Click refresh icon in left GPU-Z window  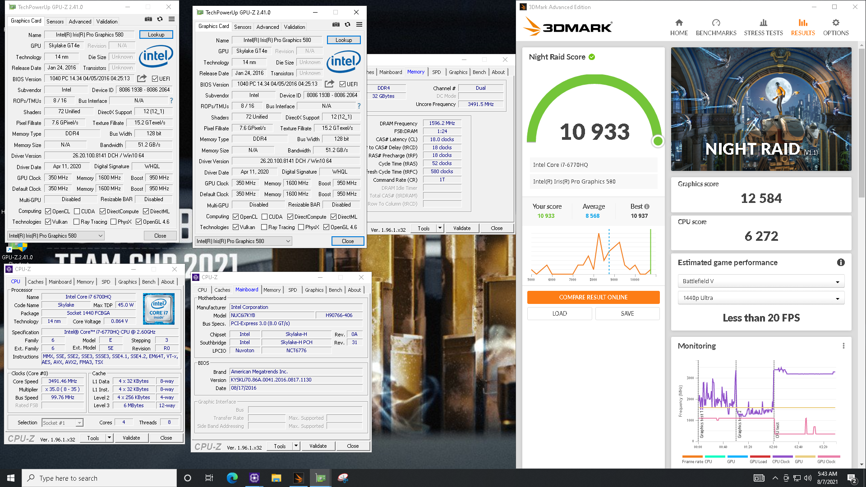pyautogui.click(x=160, y=19)
